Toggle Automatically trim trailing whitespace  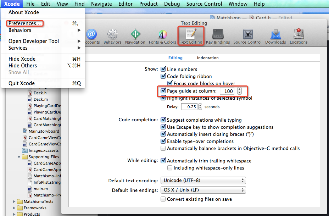point(163,161)
